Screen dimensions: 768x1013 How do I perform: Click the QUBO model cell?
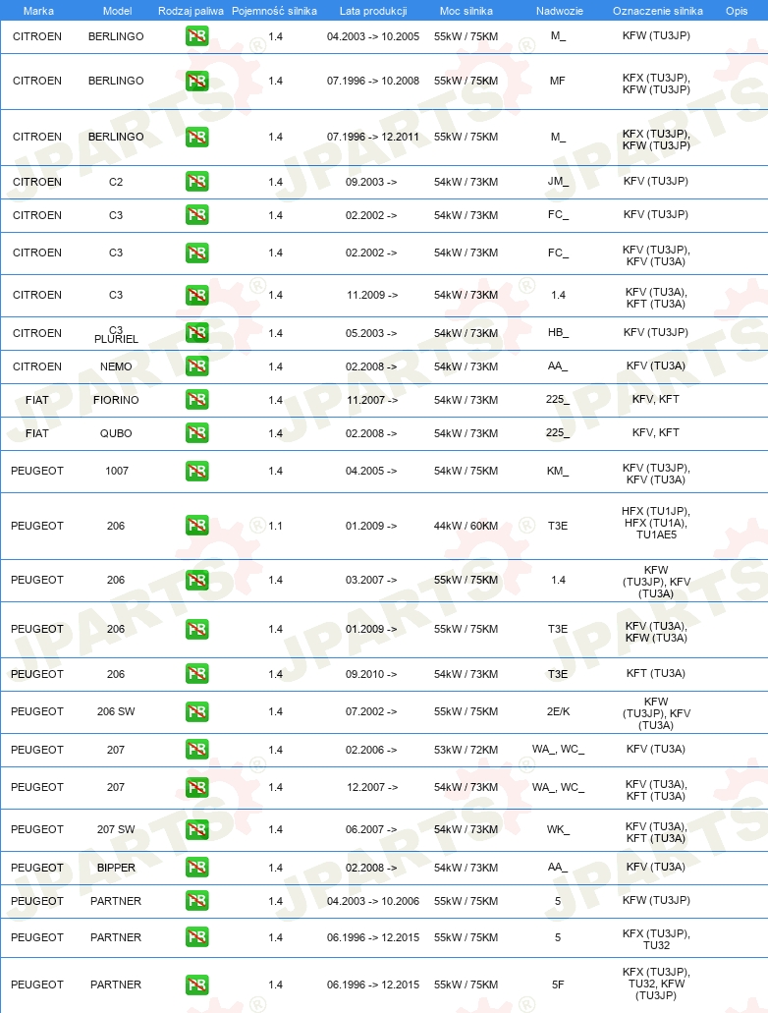tap(116, 433)
